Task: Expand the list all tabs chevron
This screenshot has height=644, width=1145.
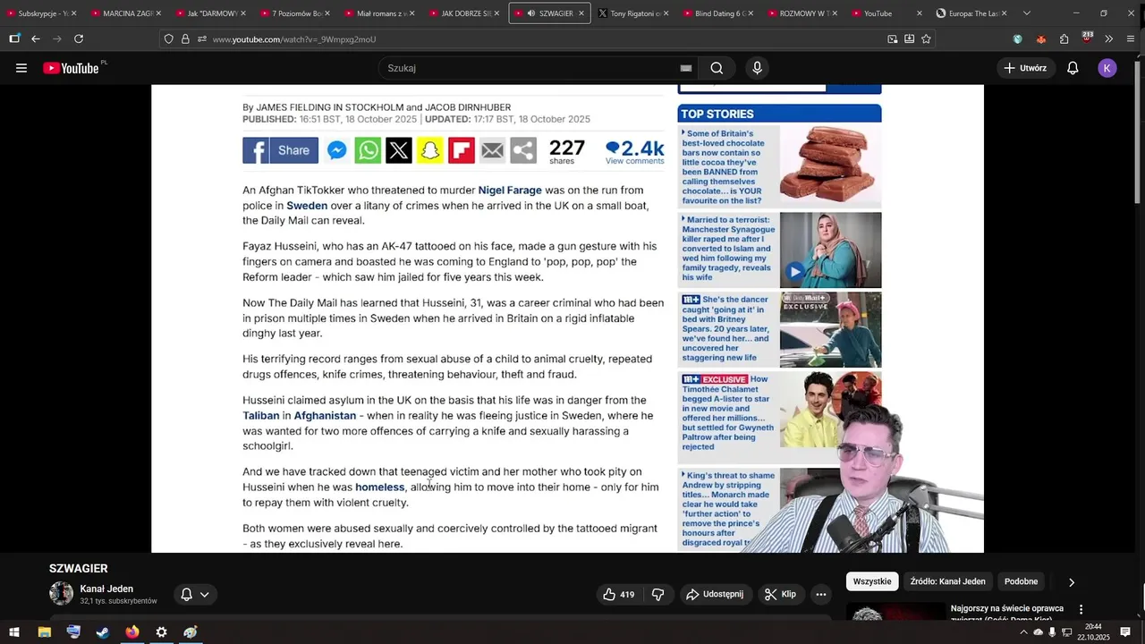Action: (1026, 13)
